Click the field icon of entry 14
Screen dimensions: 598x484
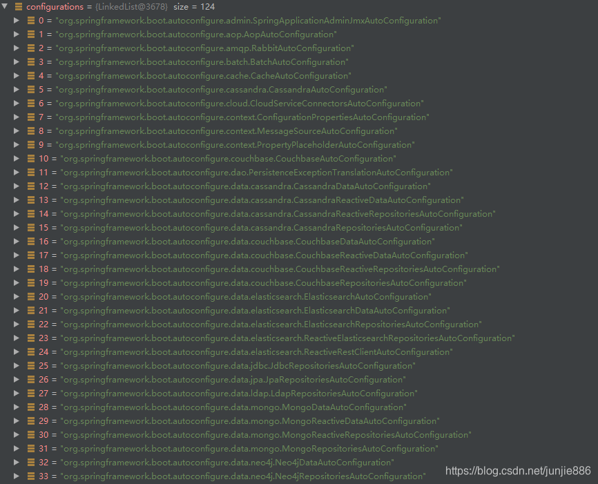pyautogui.click(x=31, y=213)
